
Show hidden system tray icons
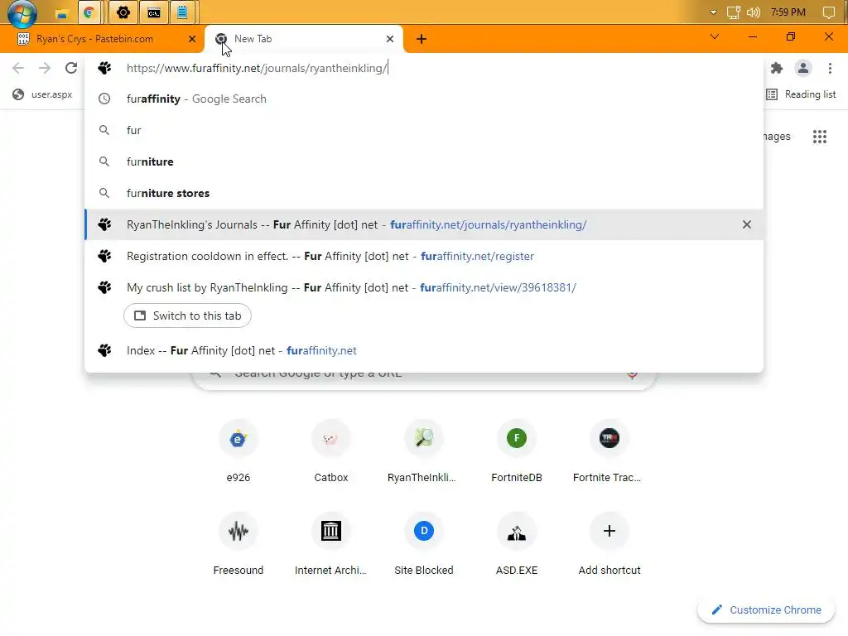(713, 12)
